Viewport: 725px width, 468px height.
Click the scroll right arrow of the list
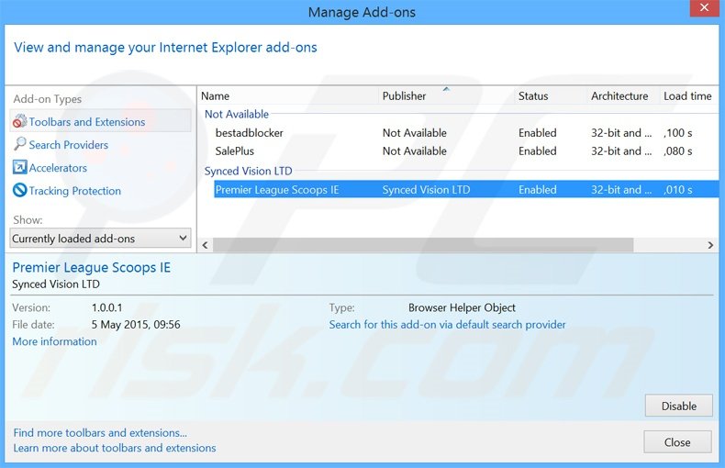[710, 245]
